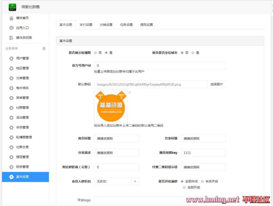Click the 微聚社群圈 app logo
The image size is (273, 206).
click(12, 7)
